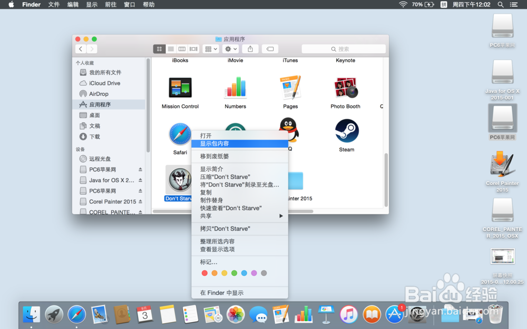Click the Share toolbar button
The image size is (527, 329).
[x=250, y=49]
